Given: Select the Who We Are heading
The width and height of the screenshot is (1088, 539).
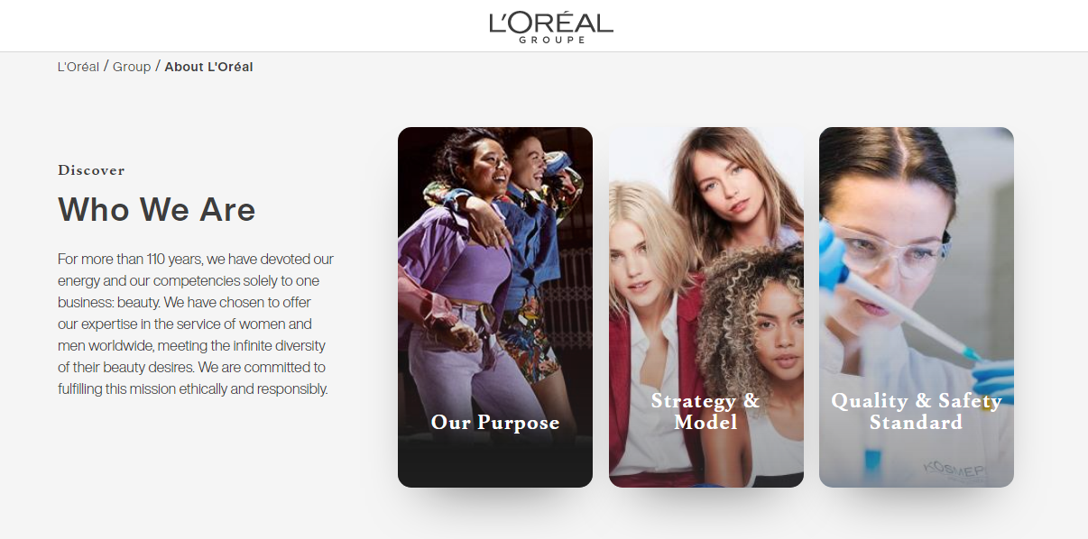Looking at the screenshot, I should 157,210.
